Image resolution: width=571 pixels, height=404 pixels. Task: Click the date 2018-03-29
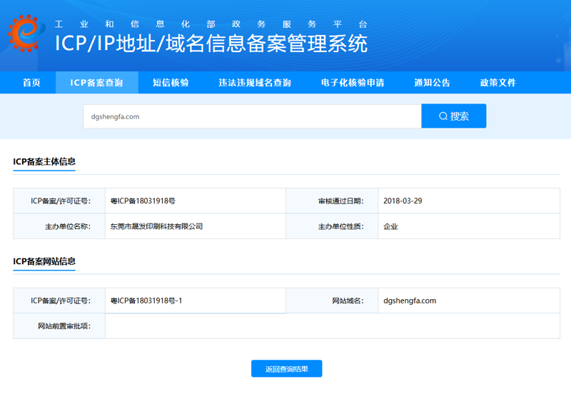tap(403, 201)
